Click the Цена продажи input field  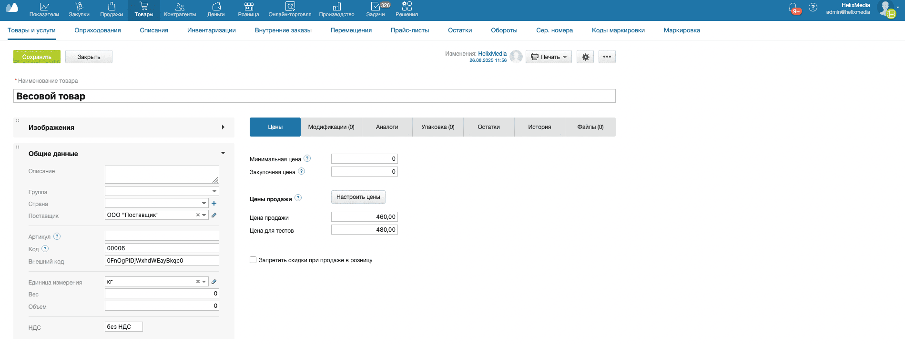(x=364, y=217)
